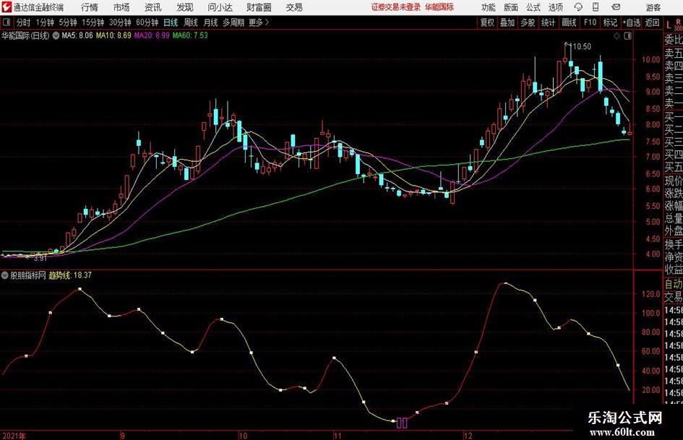Click the MA60: 7.53 indicator value
683x440 pixels.
click(190, 35)
